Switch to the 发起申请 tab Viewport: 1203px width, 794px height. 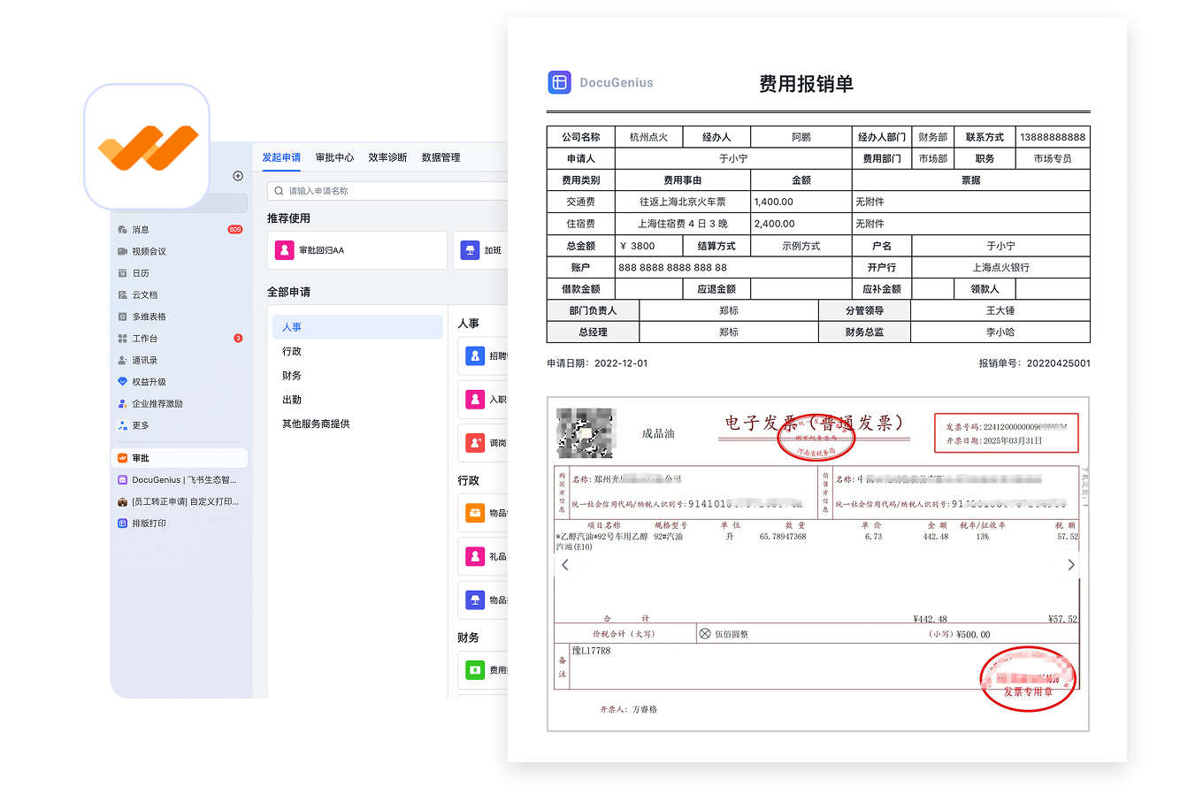click(281, 157)
